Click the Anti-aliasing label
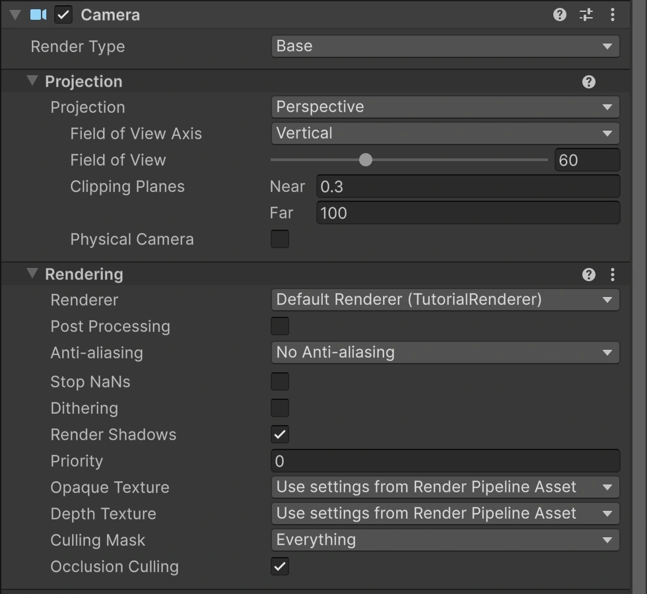The height and width of the screenshot is (594, 647). click(96, 352)
